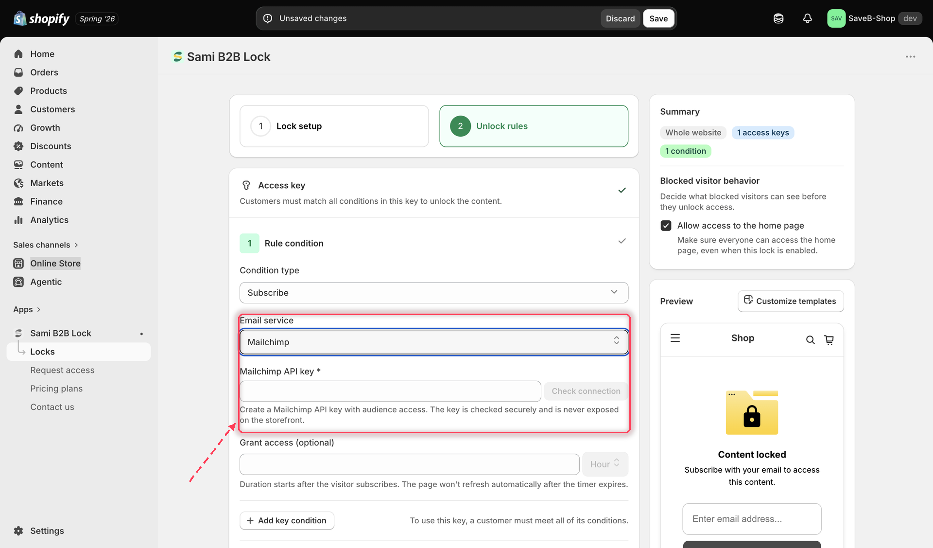Open the Request access page
The height and width of the screenshot is (548, 933).
(x=62, y=371)
